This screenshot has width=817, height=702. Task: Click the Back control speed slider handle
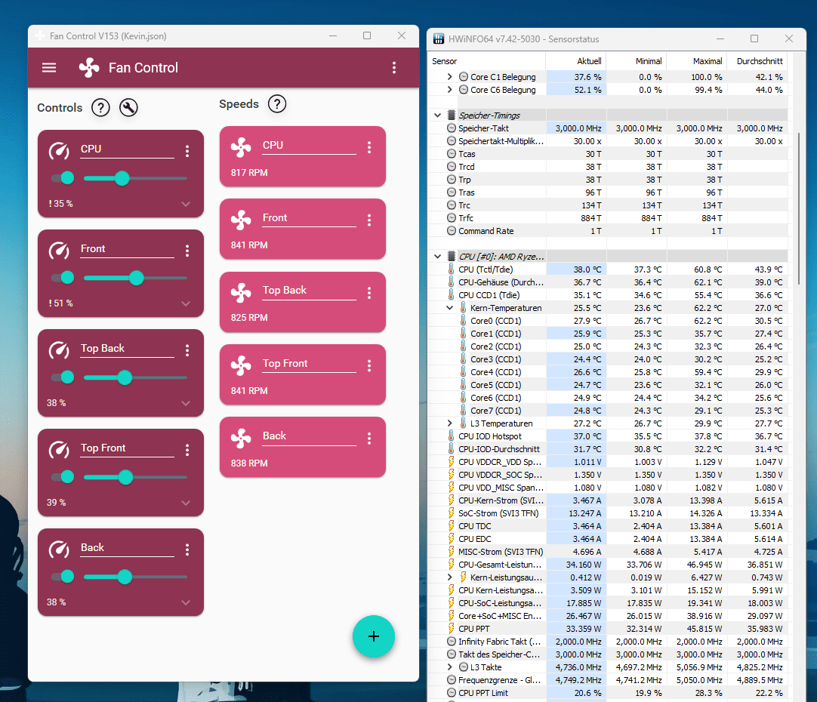125,577
